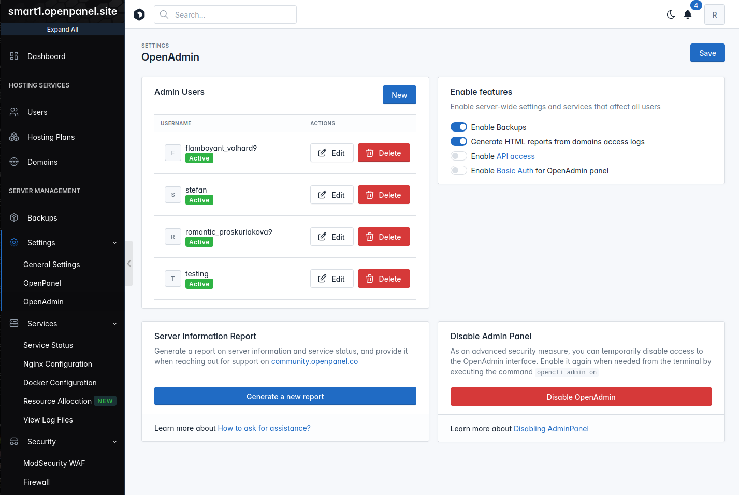Disable the Enable Backups toggle
The width and height of the screenshot is (739, 495).
click(458, 127)
